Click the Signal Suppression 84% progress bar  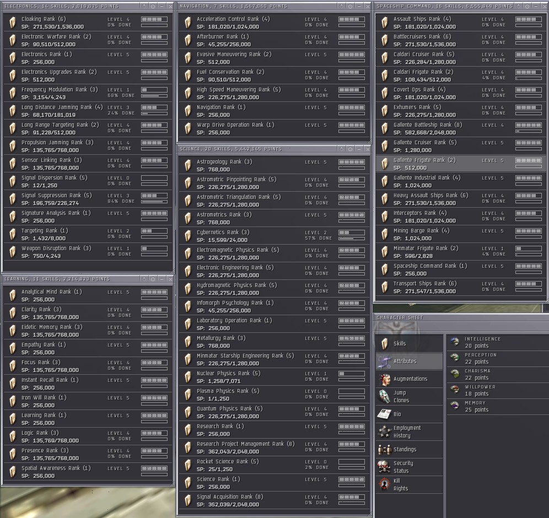(x=154, y=202)
